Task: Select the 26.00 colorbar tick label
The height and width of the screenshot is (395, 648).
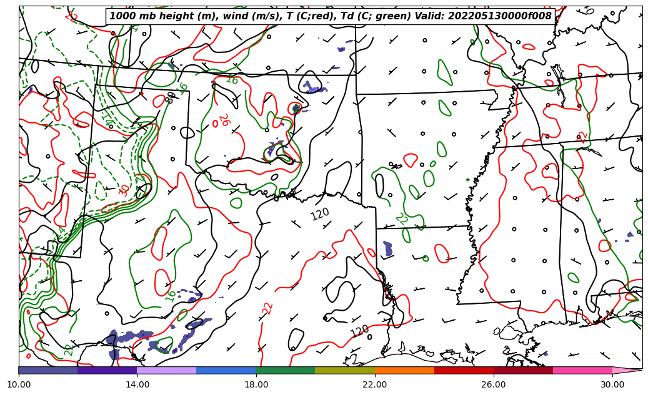Action: [x=494, y=384]
